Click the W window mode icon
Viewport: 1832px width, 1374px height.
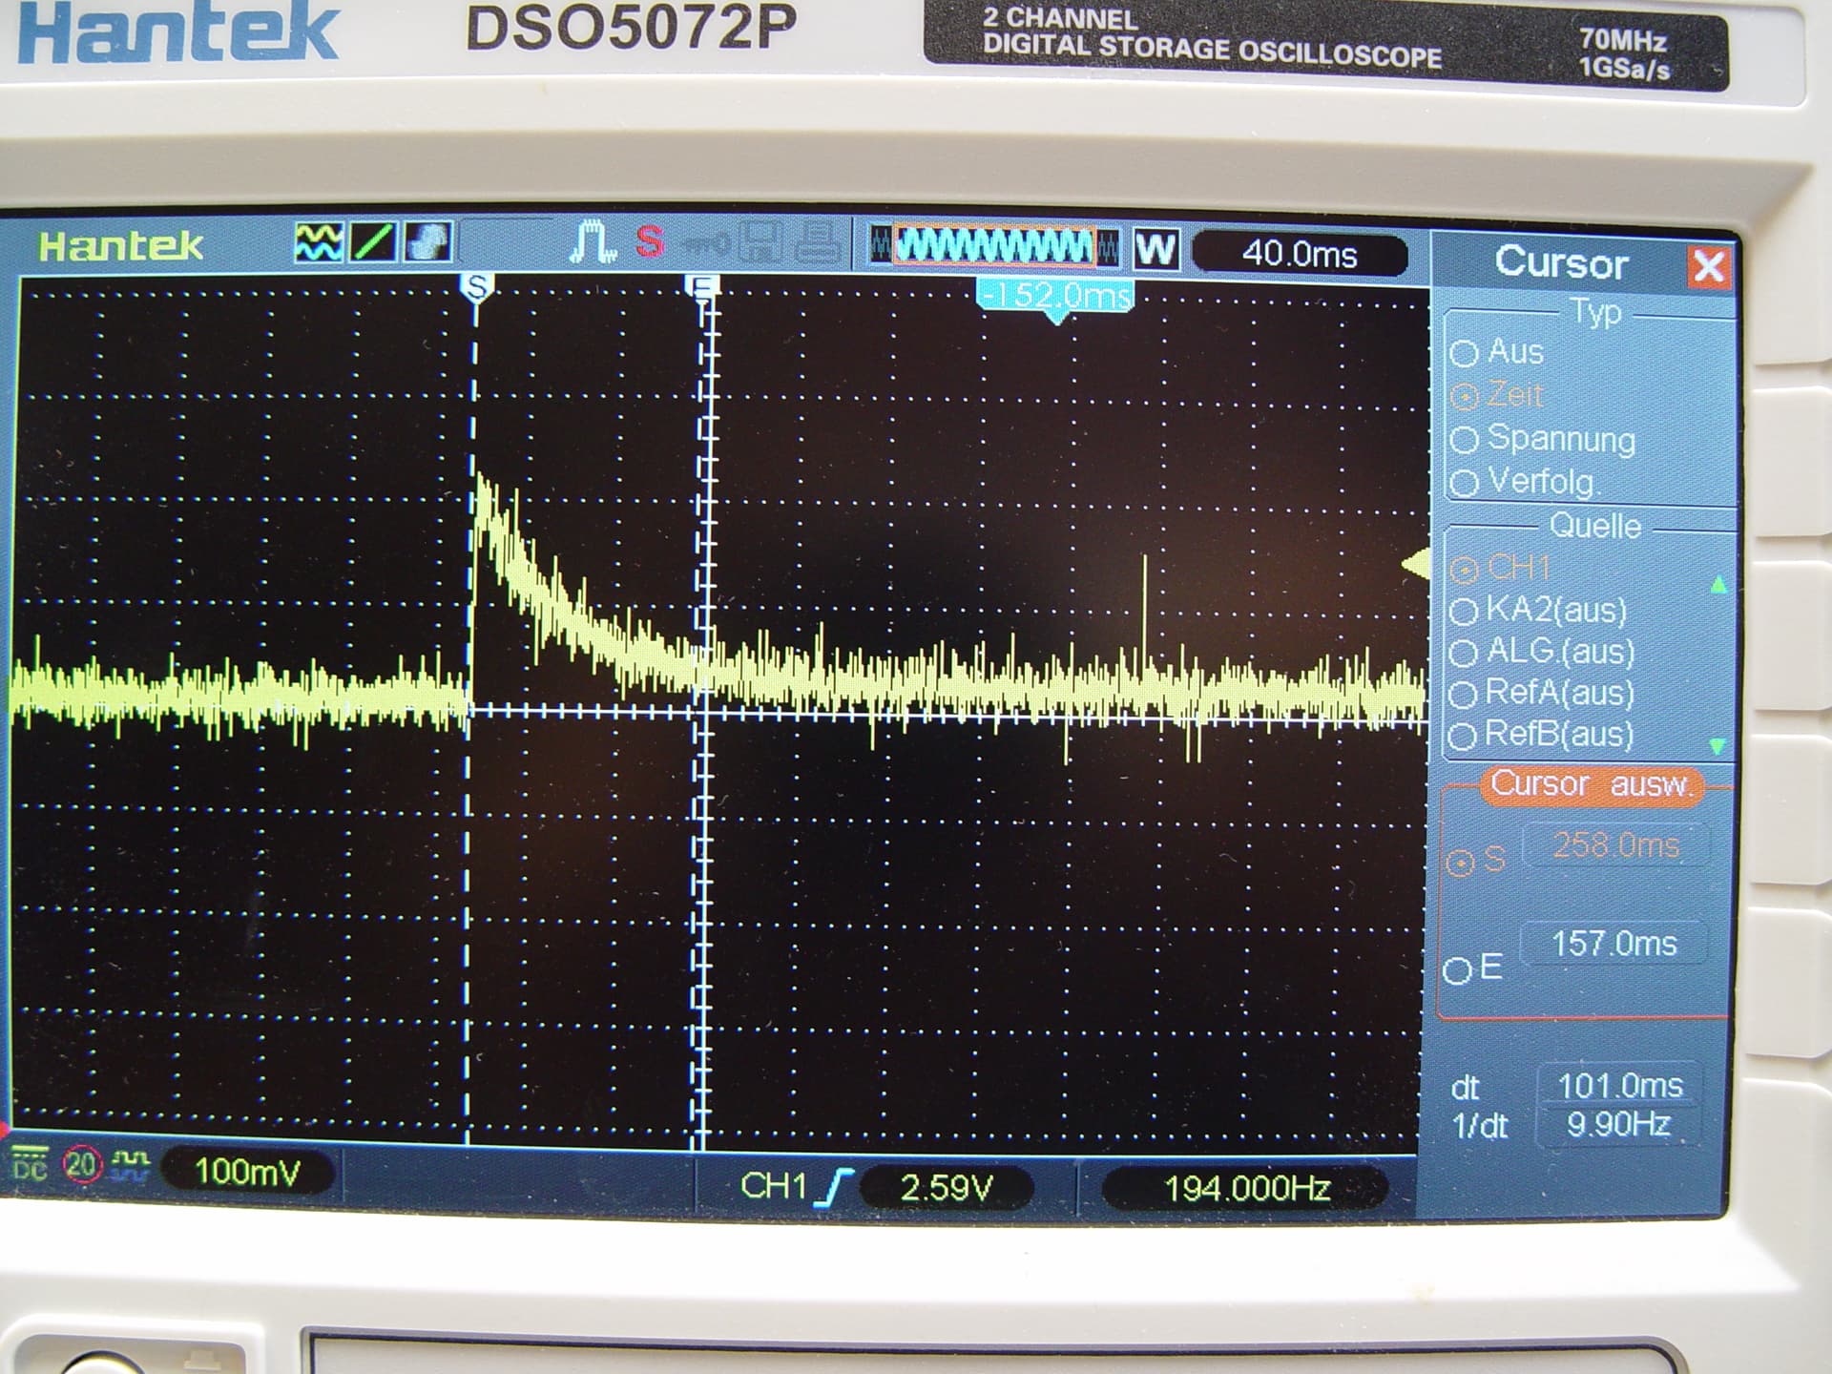[1155, 250]
